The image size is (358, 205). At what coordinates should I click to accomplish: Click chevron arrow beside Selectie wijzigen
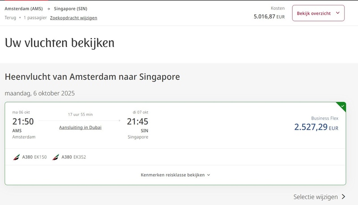tap(343, 196)
